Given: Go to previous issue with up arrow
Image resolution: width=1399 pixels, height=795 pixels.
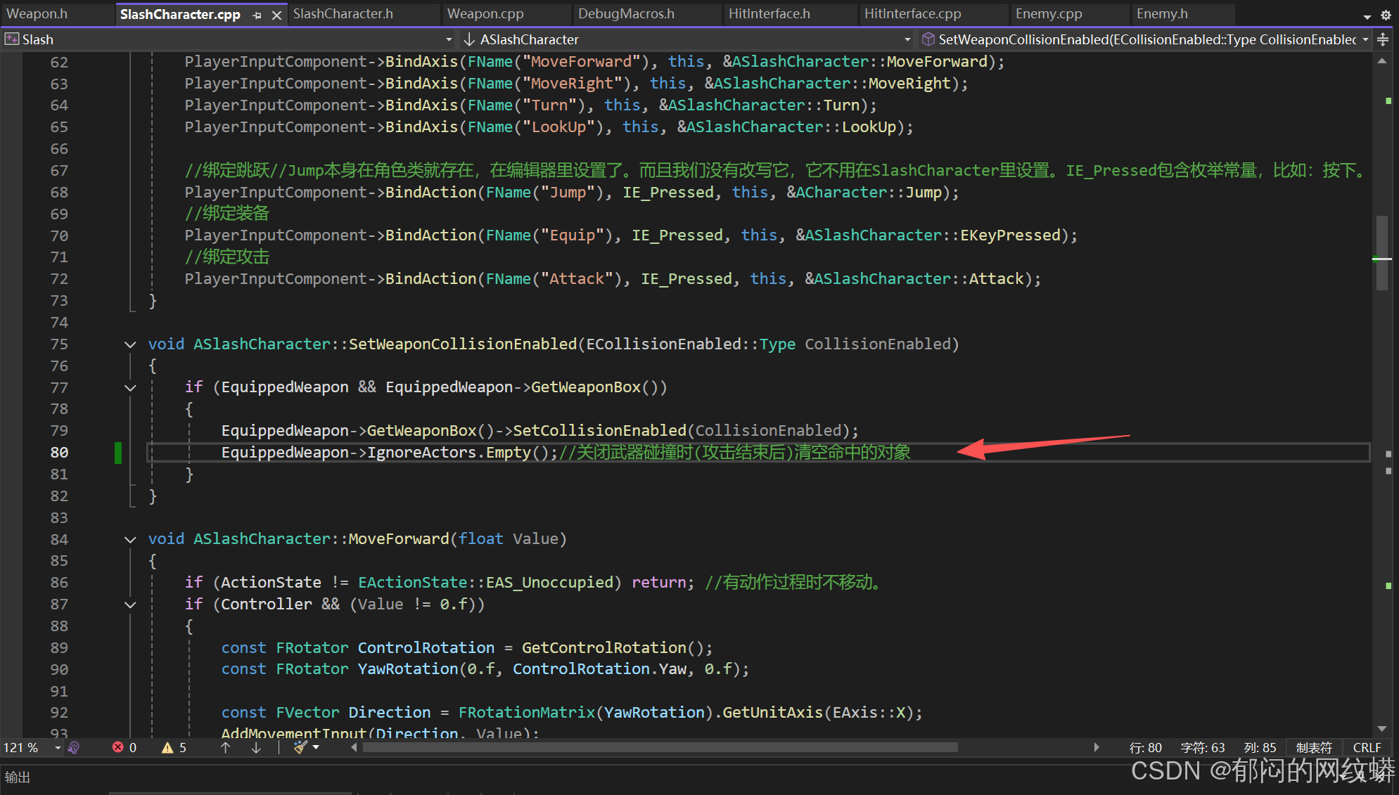Looking at the screenshot, I should tap(225, 747).
